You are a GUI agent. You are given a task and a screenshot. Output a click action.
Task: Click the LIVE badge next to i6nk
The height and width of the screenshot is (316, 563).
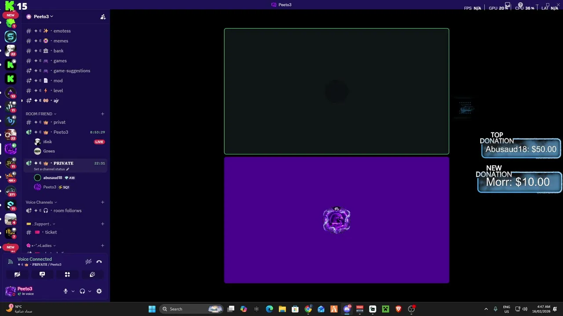(99, 142)
